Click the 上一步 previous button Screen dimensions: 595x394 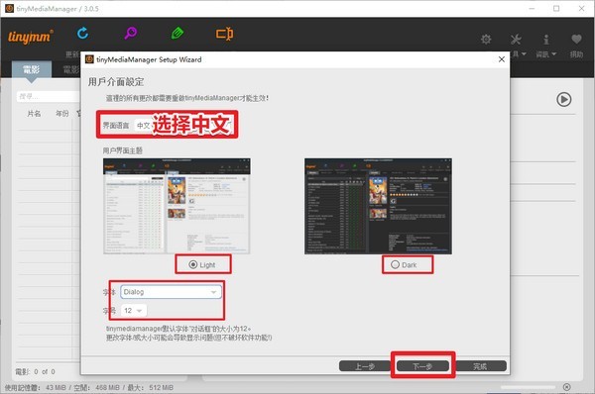(x=365, y=366)
